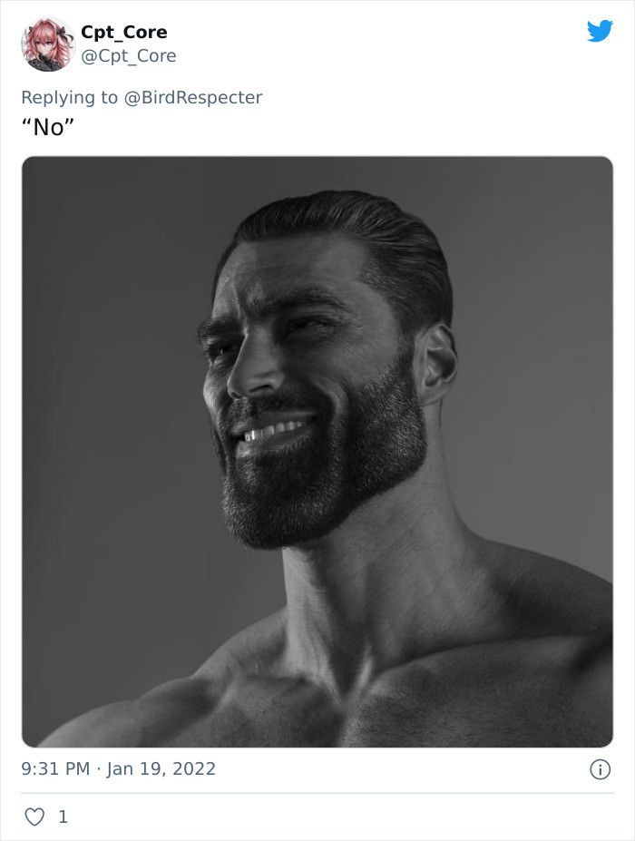Open the grayscale portrait photo fullscreen
635x841 pixels.
[x=317, y=449]
